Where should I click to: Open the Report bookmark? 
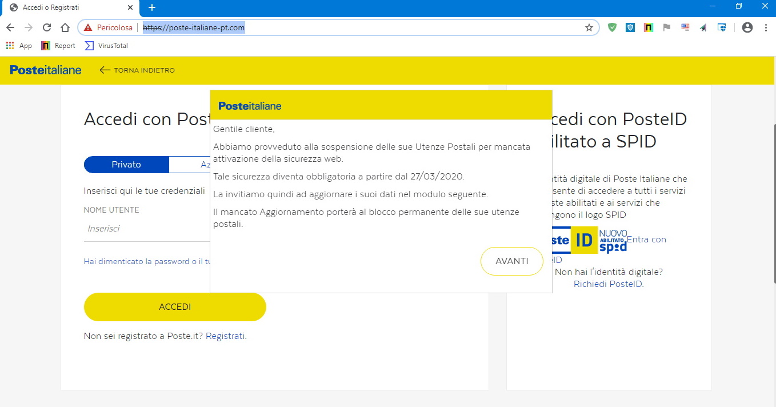click(58, 46)
